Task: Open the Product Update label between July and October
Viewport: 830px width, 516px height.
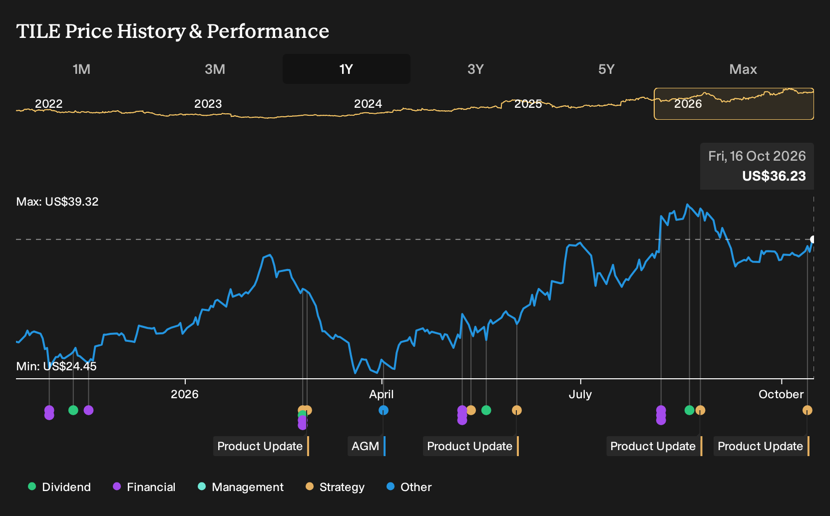Action: pos(654,446)
